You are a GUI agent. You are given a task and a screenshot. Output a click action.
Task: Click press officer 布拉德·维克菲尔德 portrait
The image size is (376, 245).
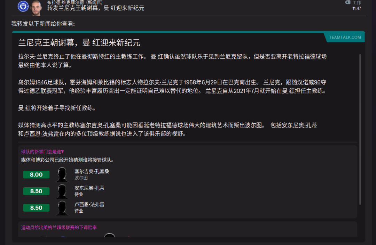point(36,8)
